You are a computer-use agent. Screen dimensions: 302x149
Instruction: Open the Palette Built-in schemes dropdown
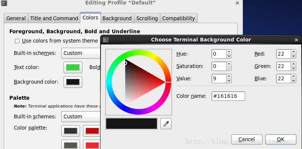81,117
